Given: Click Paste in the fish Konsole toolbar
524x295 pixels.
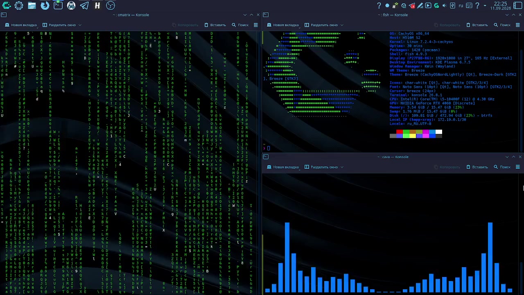Looking at the screenshot, I should coord(477,25).
